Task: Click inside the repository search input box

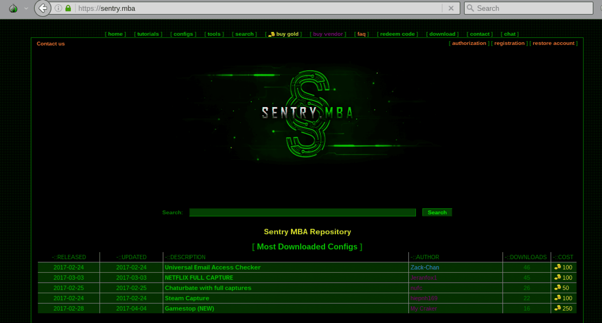Action: (303, 212)
